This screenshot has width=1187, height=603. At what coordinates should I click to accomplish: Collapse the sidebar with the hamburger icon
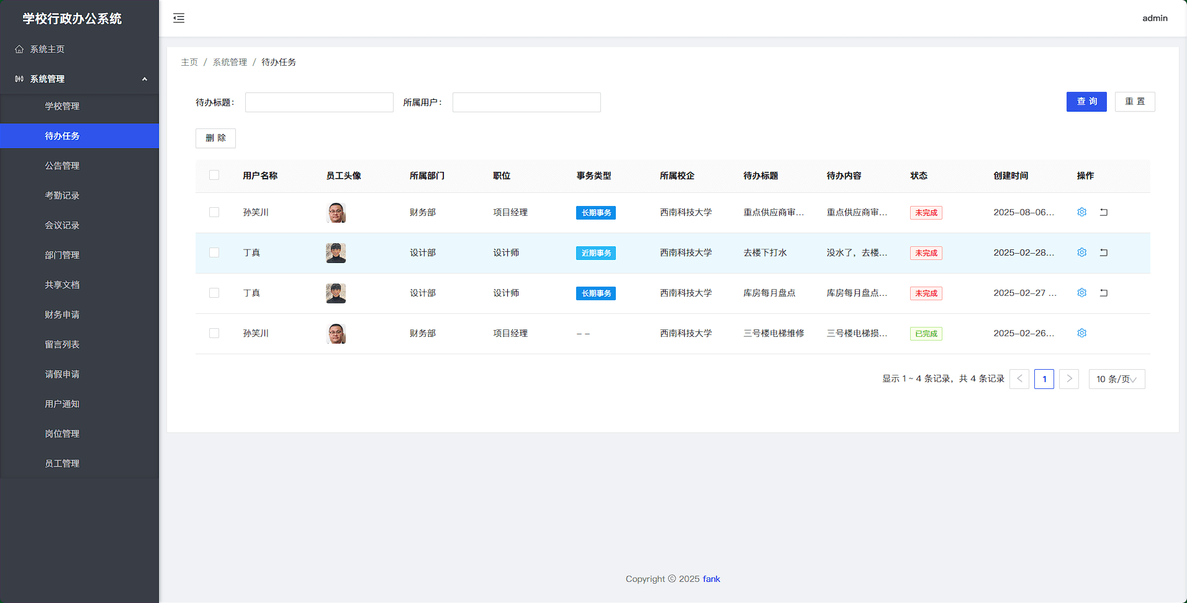pos(179,18)
